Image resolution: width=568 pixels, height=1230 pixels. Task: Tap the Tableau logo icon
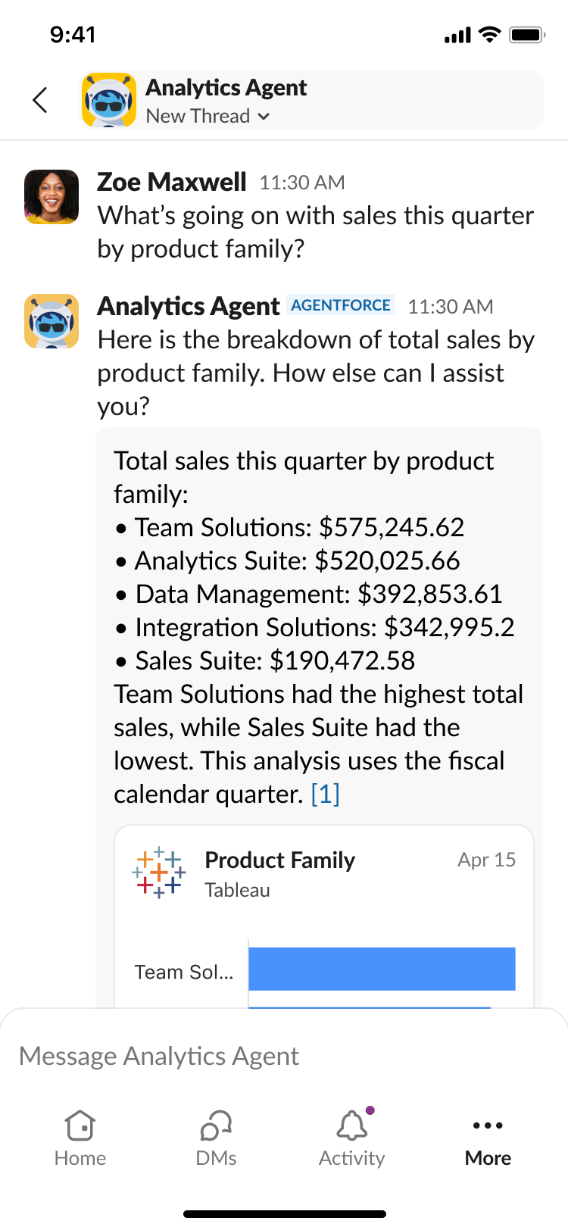click(158, 873)
